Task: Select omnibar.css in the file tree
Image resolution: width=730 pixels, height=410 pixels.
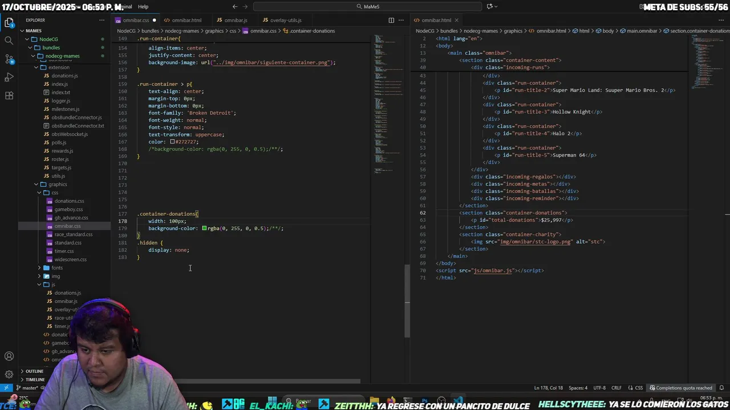Action: 67,226
